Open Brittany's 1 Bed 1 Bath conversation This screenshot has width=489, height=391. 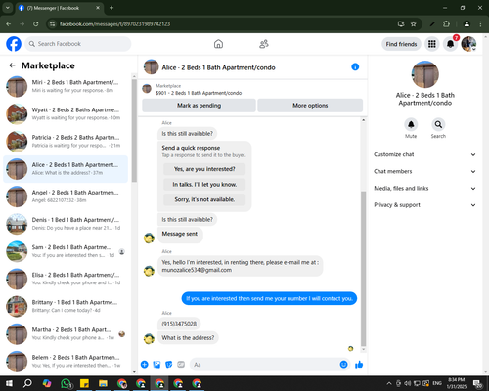click(66, 306)
